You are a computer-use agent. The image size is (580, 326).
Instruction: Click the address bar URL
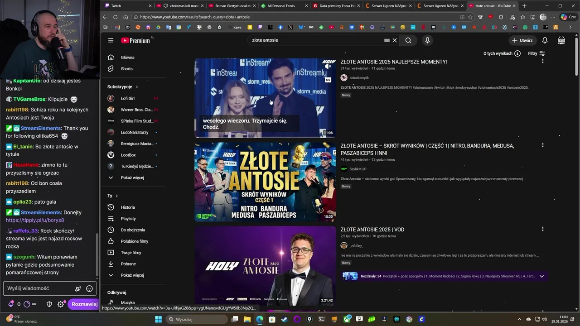coord(195,17)
